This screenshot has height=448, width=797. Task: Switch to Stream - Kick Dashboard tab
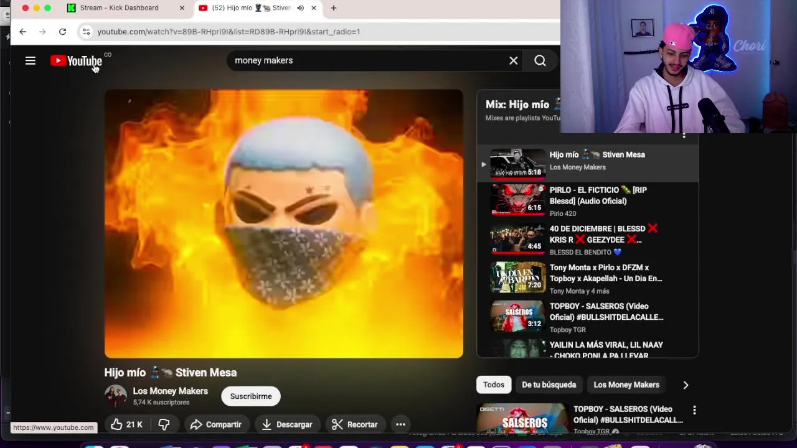pyautogui.click(x=119, y=8)
